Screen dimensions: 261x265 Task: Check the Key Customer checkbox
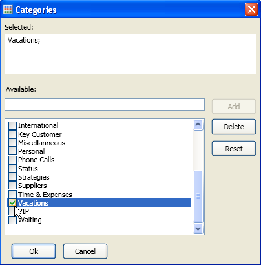click(12, 134)
